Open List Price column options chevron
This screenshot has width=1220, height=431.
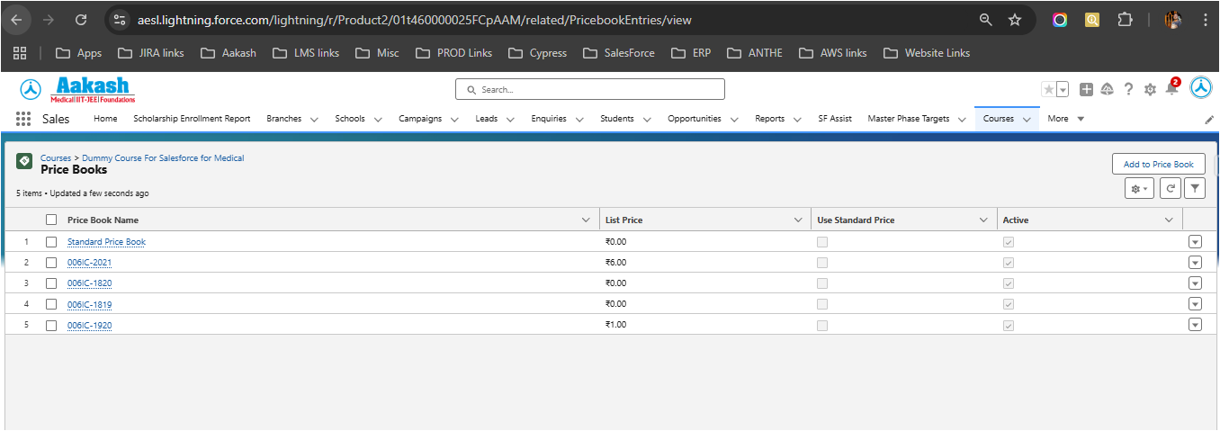pyautogui.click(x=798, y=220)
